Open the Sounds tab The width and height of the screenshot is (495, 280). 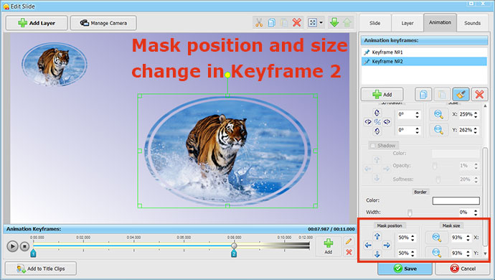472,23
